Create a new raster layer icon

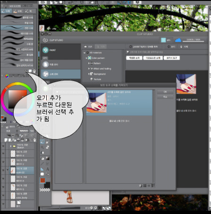[6, 140]
